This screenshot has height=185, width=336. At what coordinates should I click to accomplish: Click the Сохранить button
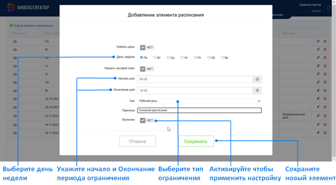(x=196, y=141)
